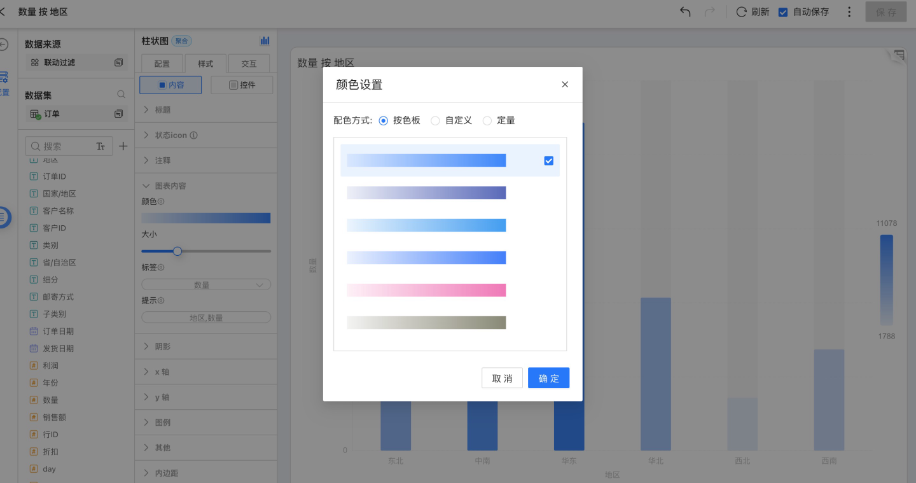Click the plus icon to add field
Viewport: 916px width, 483px height.
pos(123,146)
